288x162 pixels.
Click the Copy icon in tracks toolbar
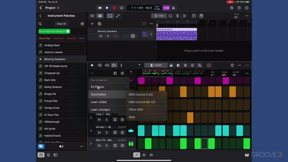[194, 16]
